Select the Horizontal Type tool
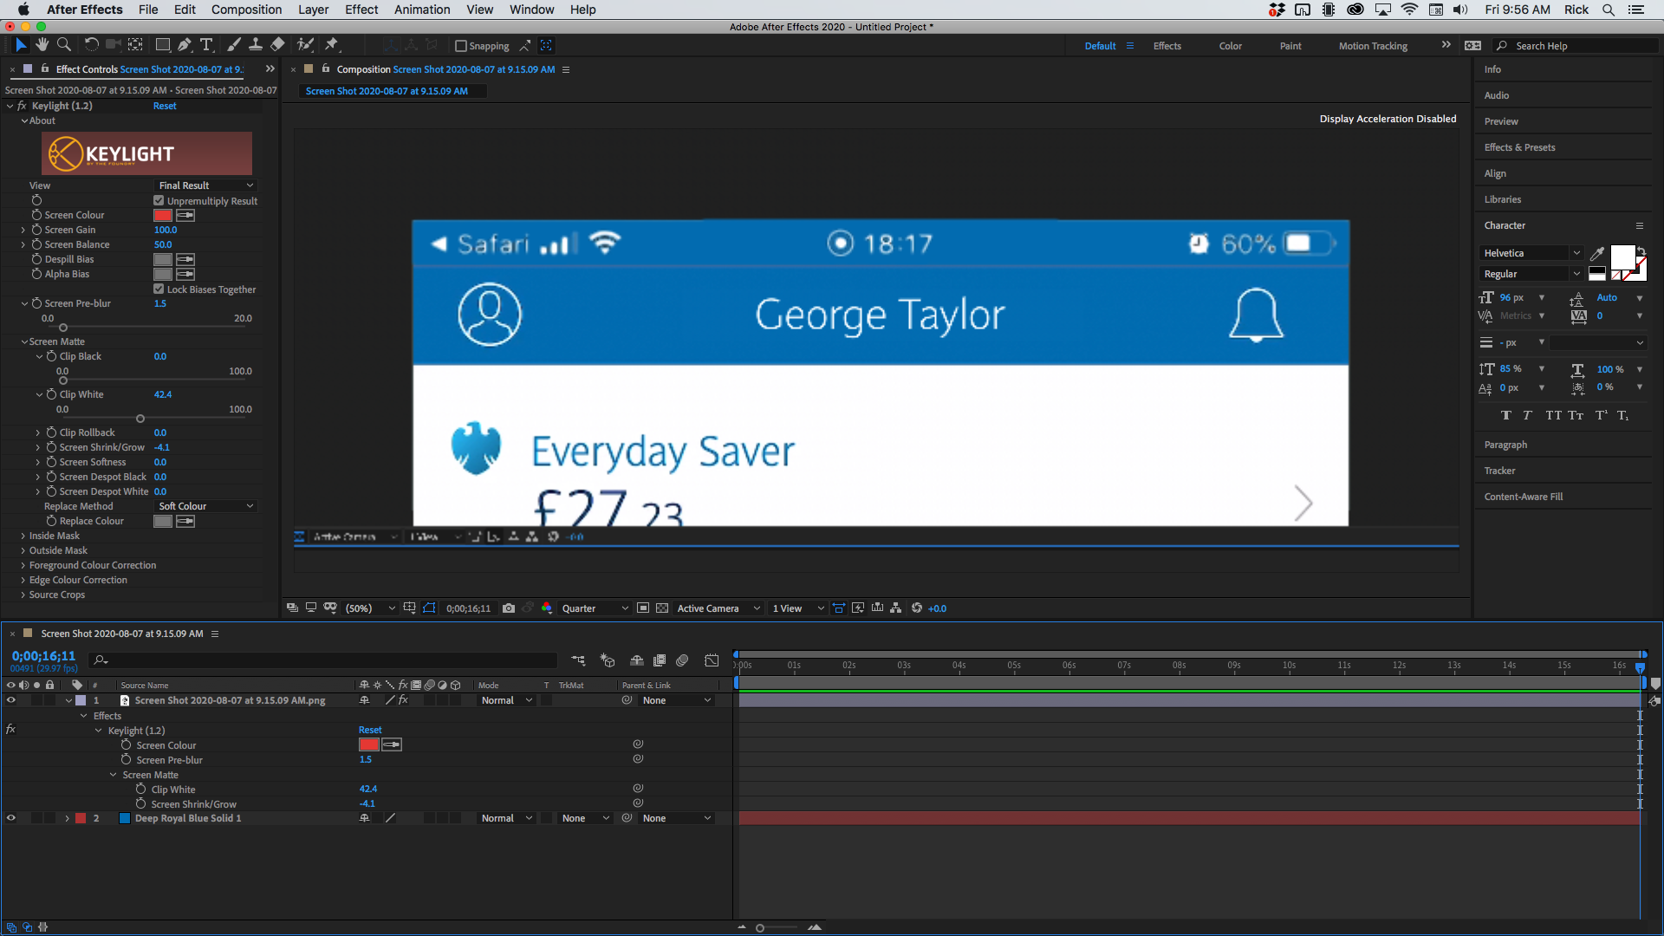 coord(206,44)
